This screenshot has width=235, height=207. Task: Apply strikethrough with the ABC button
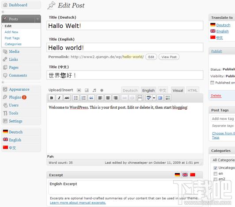pyautogui.click(x=67, y=98)
